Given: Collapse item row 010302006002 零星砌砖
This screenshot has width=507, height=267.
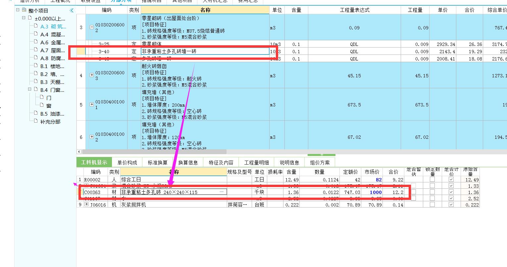Looking at the screenshot, I should pyautogui.click(x=92, y=27).
